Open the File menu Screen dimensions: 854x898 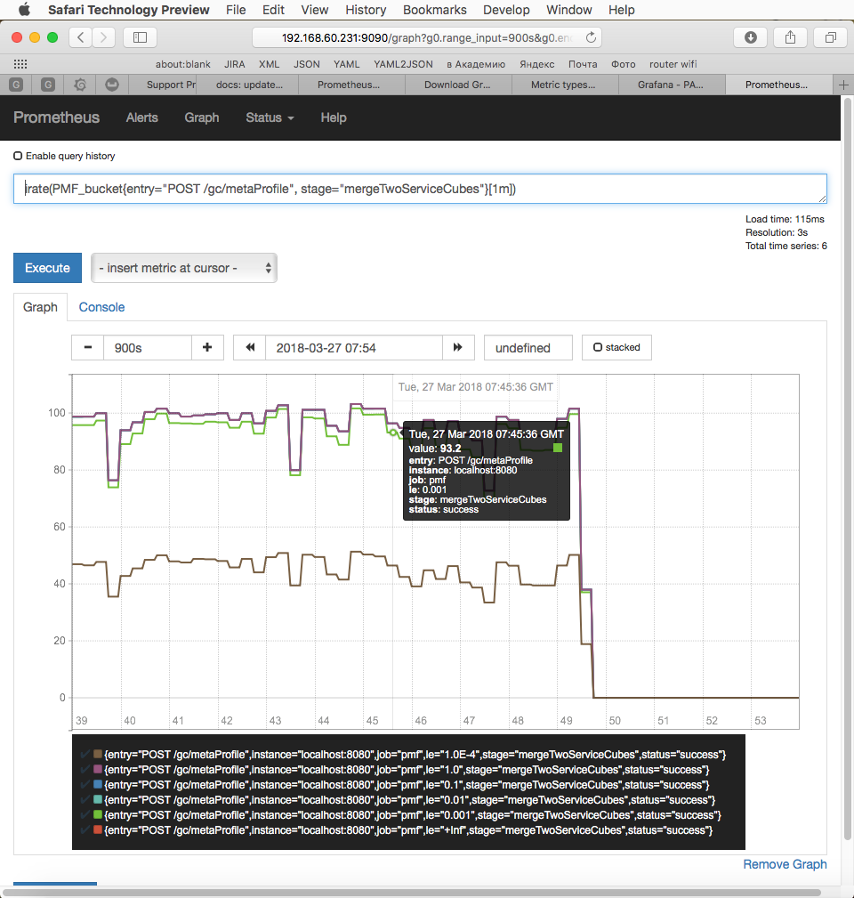coord(236,10)
